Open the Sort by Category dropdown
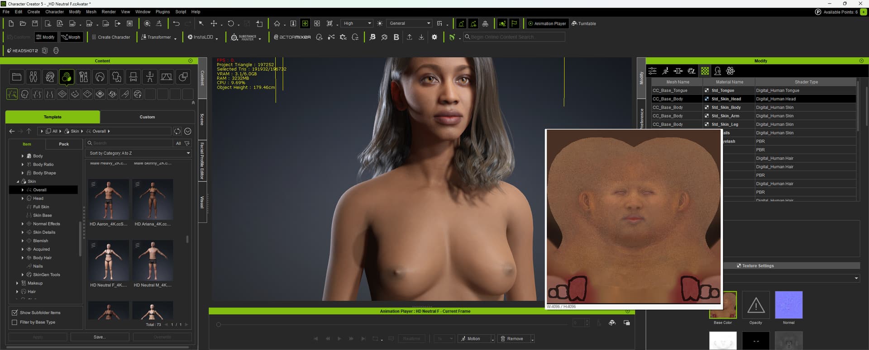 click(x=138, y=153)
